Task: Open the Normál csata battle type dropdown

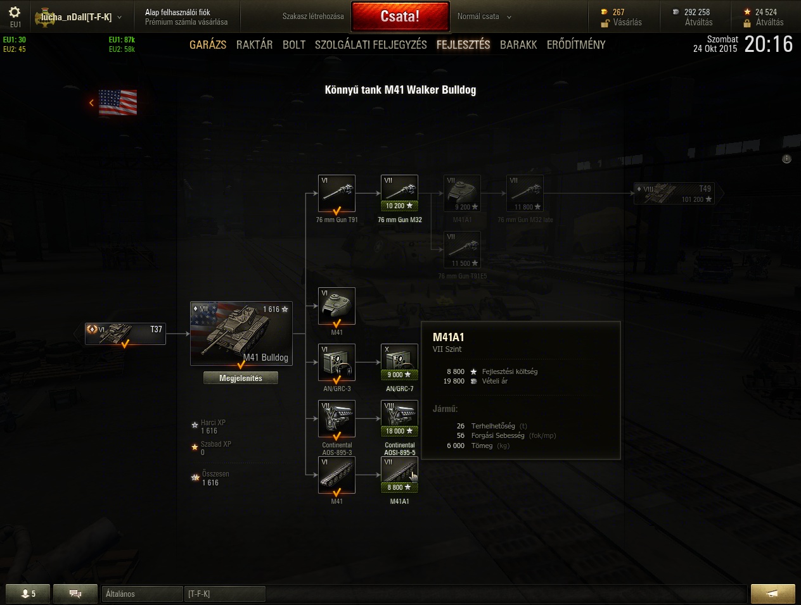Action: (484, 16)
